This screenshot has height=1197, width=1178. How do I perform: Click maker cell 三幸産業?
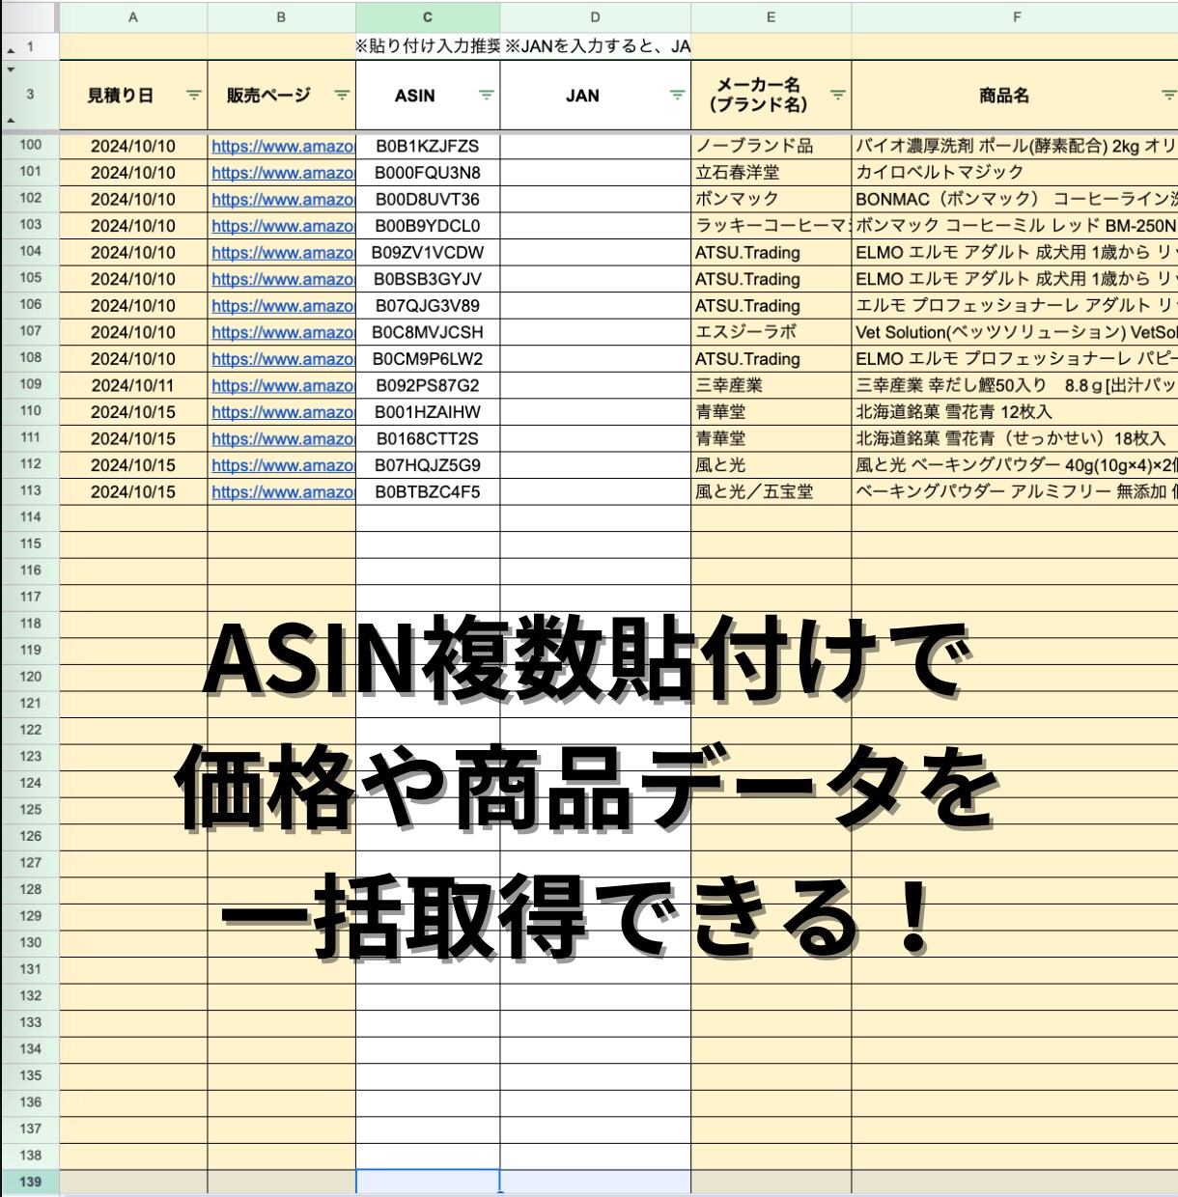click(771, 385)
